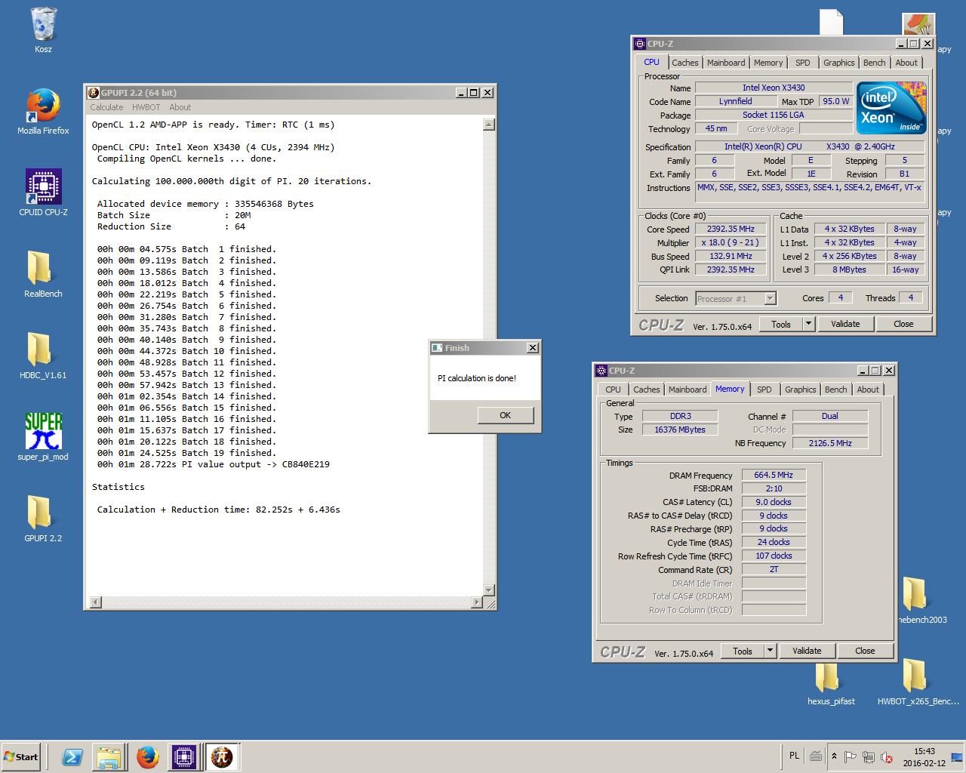Click the Intel Xeon X3430 name field
966x773 pixels.
[x=774, y=88]
